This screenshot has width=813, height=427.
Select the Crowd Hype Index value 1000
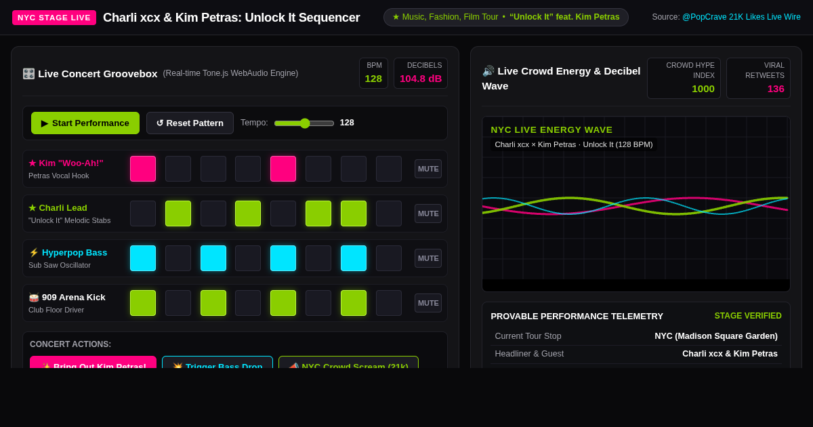(x=703, y=89)
